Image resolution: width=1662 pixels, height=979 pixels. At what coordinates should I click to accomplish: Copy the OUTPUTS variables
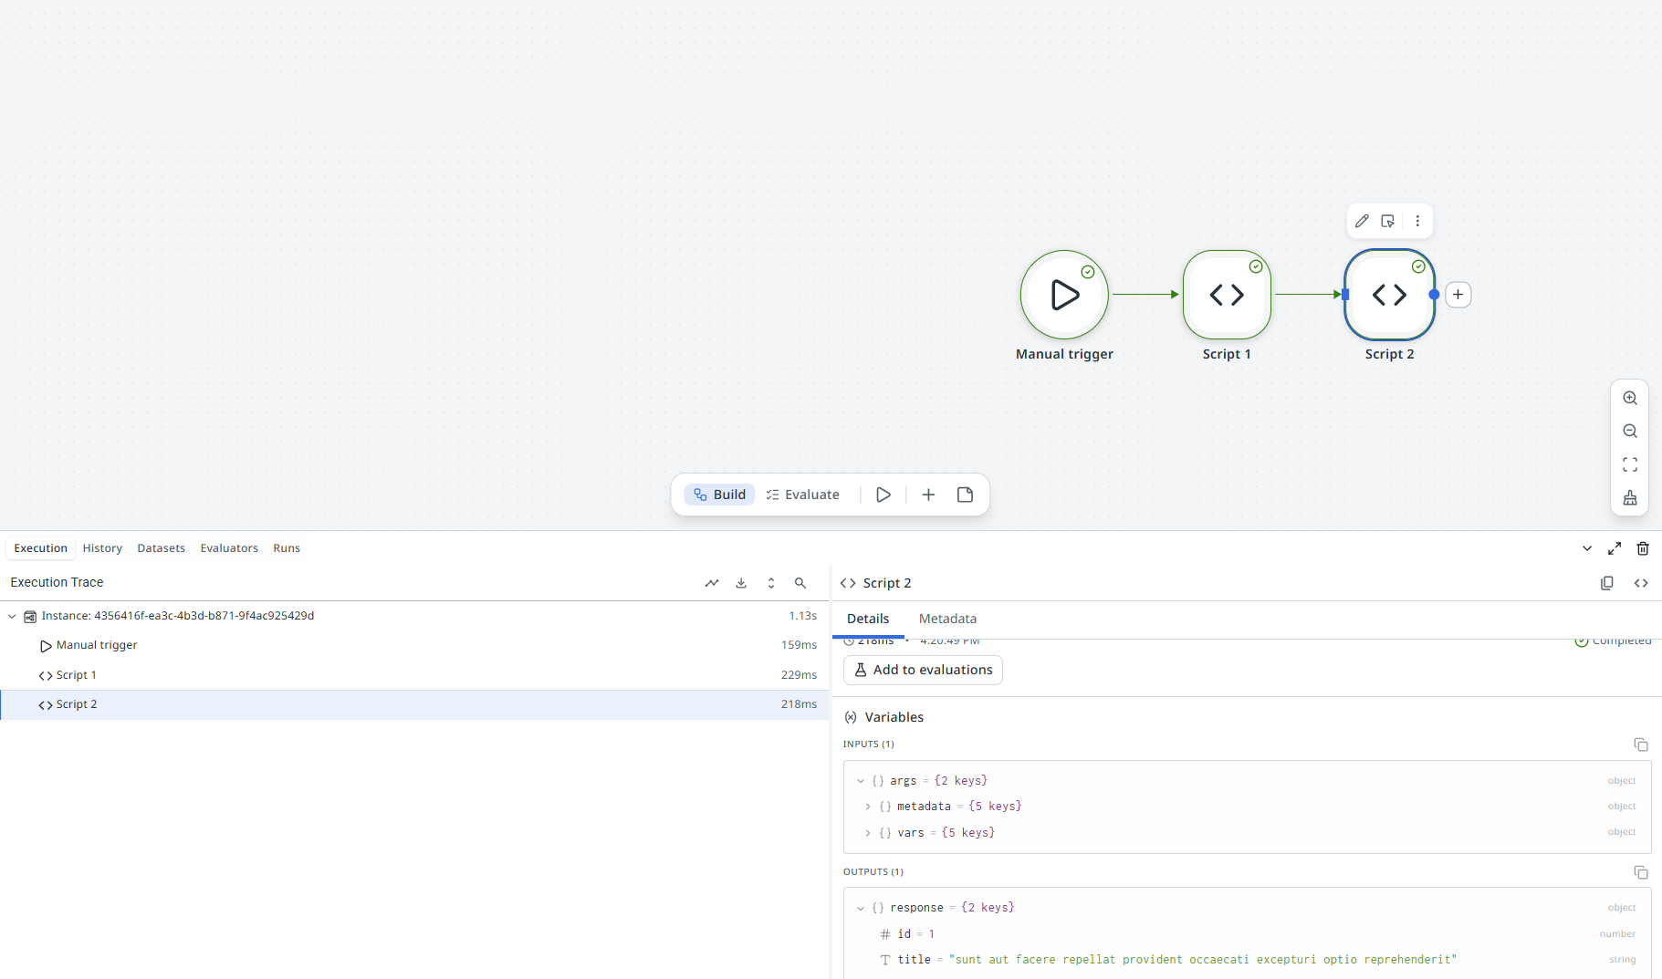point(1641,872)
